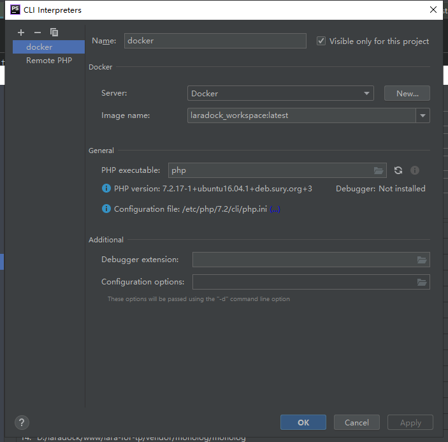The image size is (448, 442).
Task: Click the New... server button
Action: [407, 93]
